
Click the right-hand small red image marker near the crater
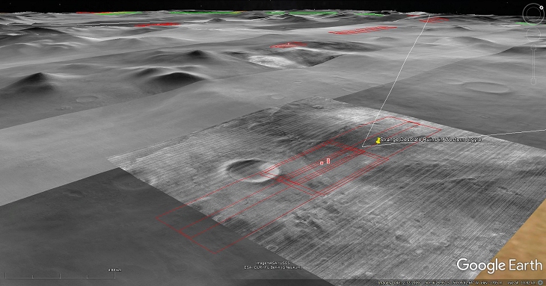[x=328, y=161]
